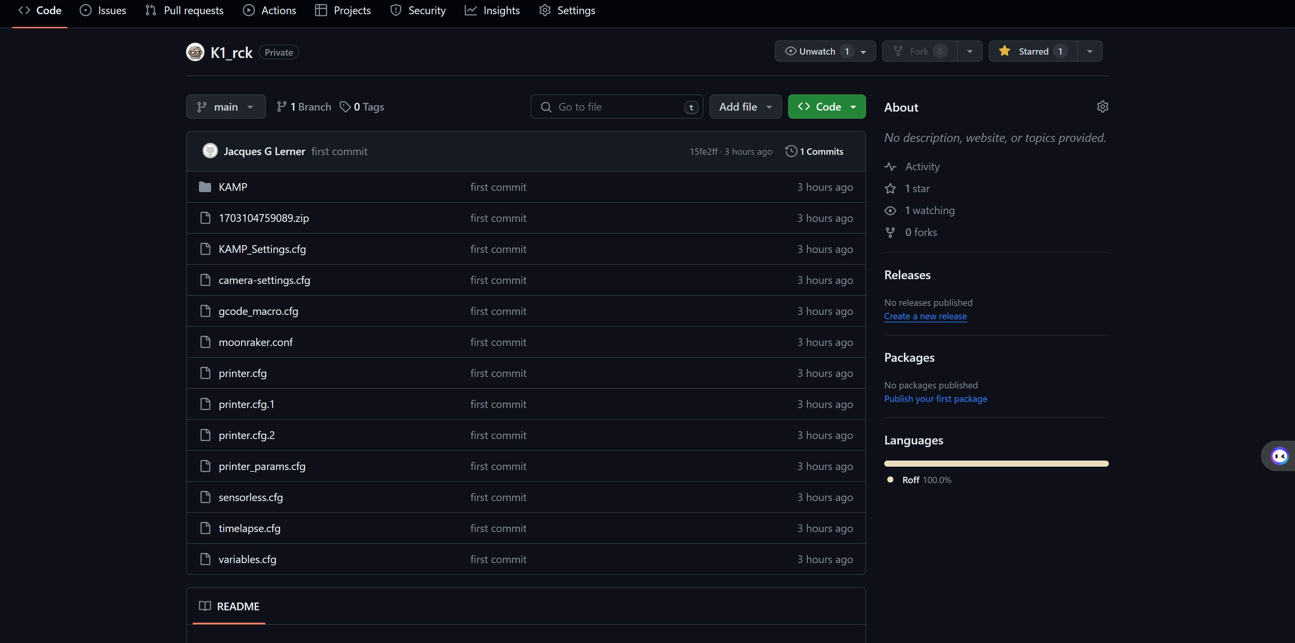Open camera-settings.cfg file

264,280
